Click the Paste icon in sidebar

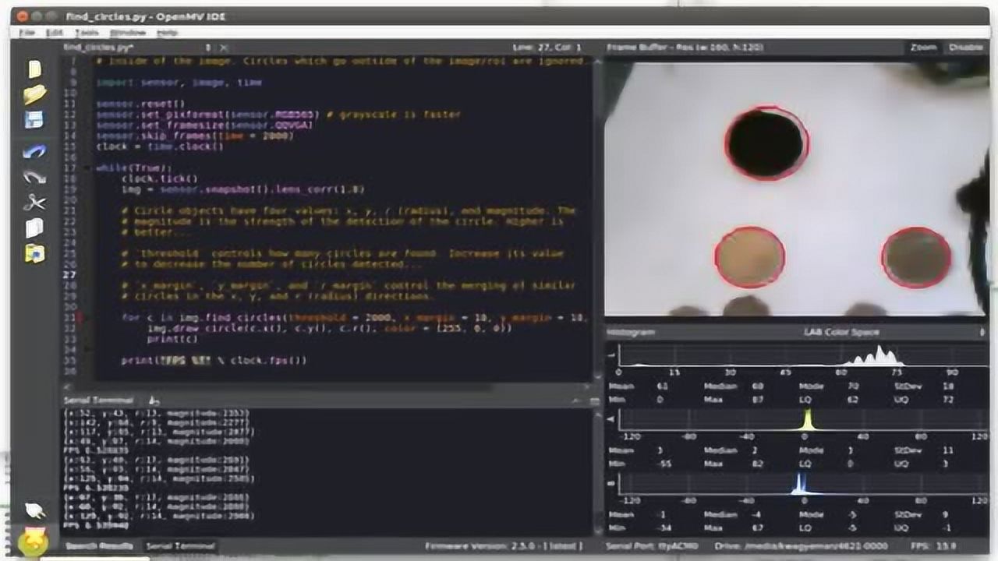pyautogui.click(x=34, y=254)
